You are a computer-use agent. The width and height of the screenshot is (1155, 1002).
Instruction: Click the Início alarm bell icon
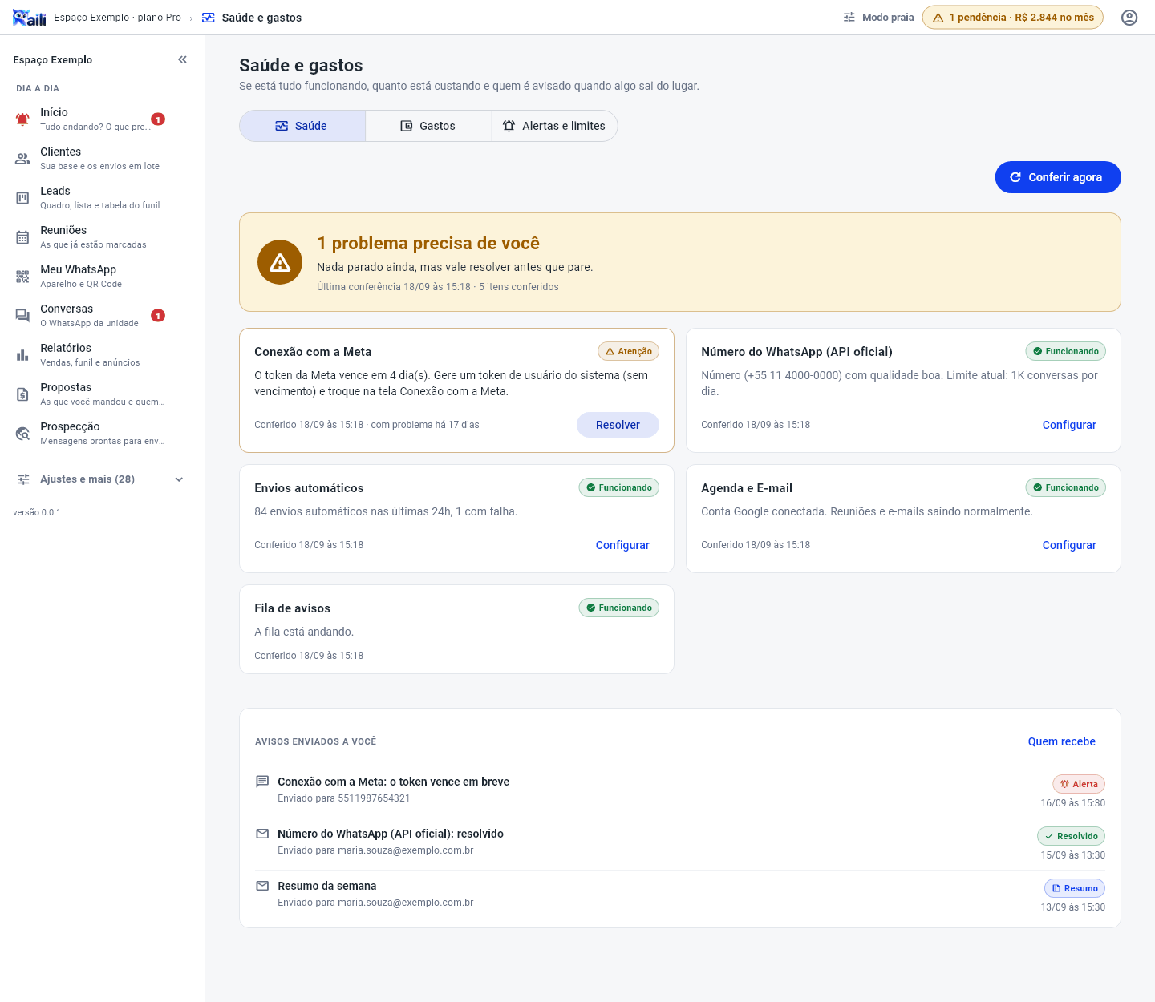pyautogui.click(x=22, y=119)
